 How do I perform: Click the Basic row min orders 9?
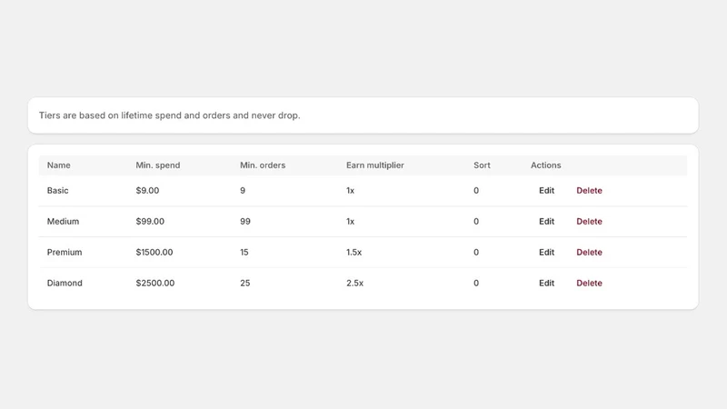click(x=243, y=191)
